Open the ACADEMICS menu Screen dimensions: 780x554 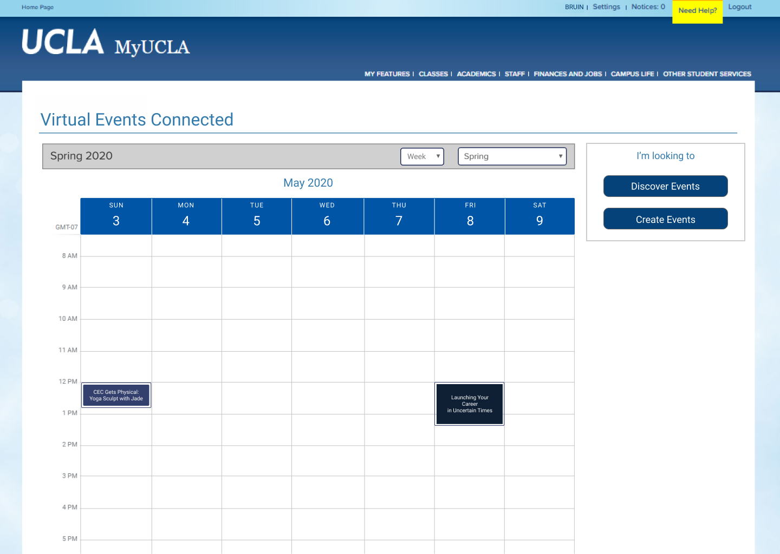coord(476,74)
